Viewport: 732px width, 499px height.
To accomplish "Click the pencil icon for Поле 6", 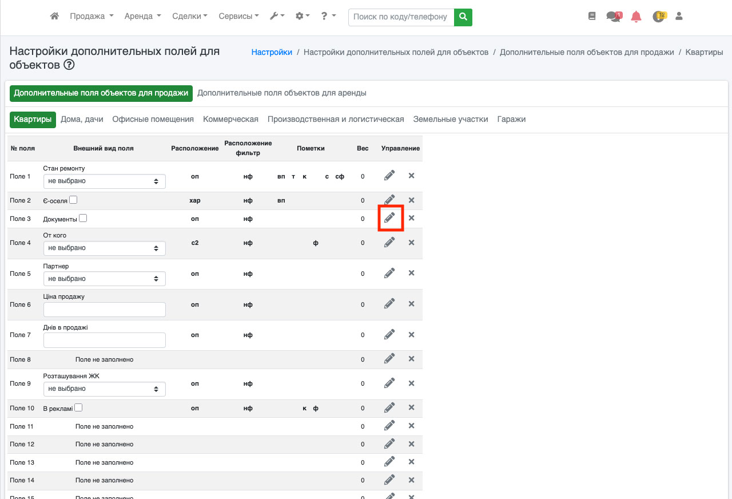I will (x=389, y=304).
